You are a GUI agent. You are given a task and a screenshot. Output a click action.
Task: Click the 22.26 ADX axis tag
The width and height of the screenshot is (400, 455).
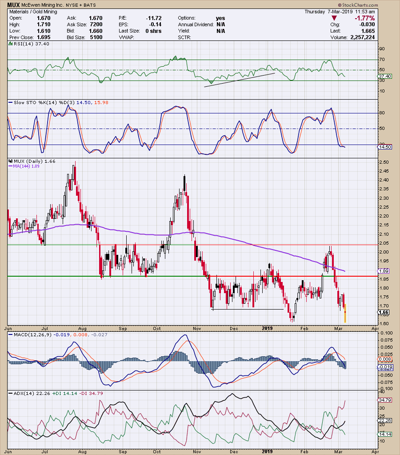[384, 420]
